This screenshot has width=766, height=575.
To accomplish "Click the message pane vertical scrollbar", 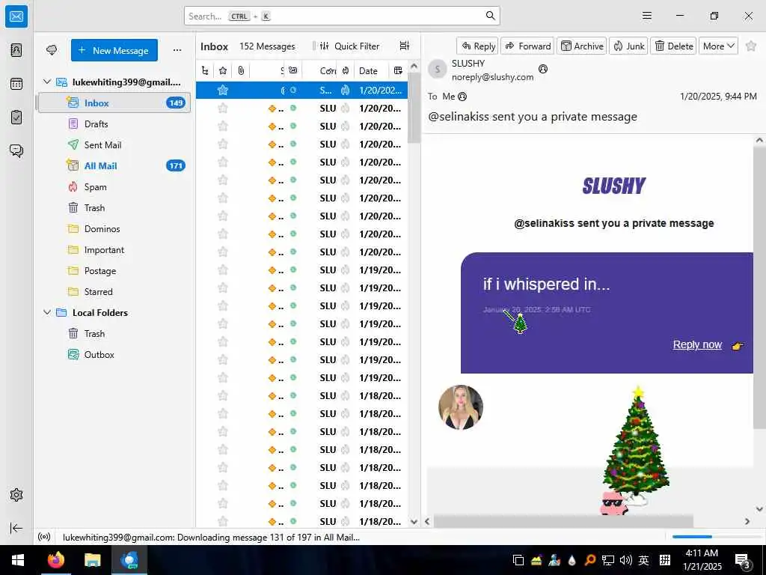I will (x=759, y=287).
